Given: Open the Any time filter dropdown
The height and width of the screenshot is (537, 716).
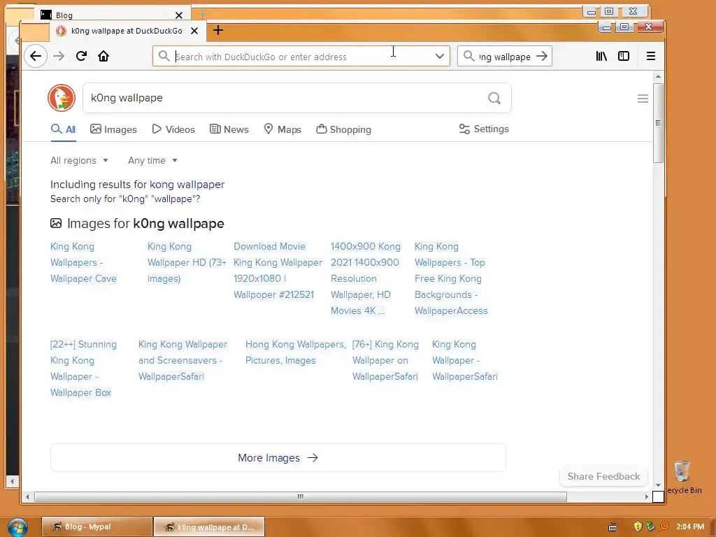Looking at the screenshot, I should click(152, 160).
